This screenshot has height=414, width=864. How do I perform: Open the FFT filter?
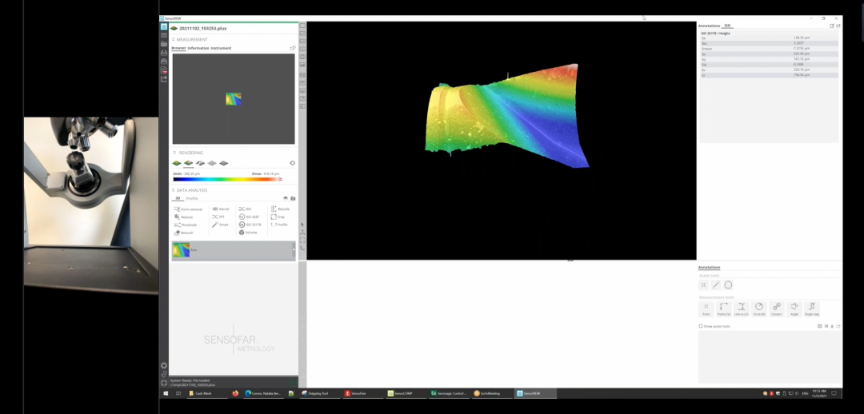pyautogui.click(x=218, y=217)
